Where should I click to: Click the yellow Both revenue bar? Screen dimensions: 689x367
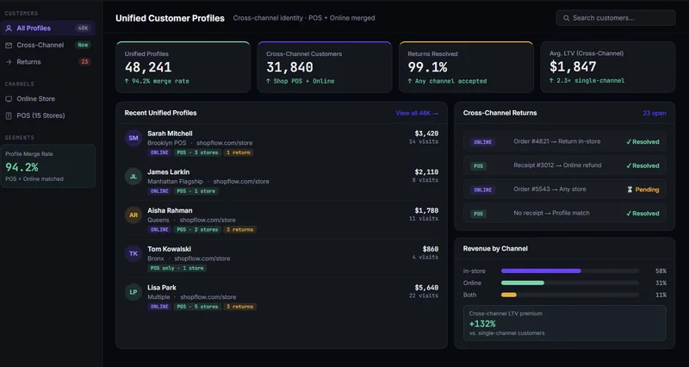pos(509,295)
